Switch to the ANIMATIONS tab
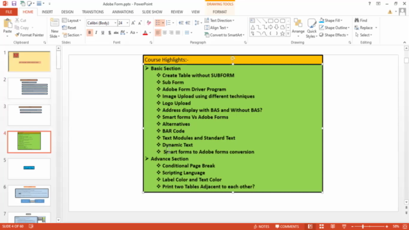The width and height of the screenshot is (409, 230). [123, 11]
